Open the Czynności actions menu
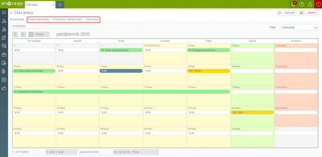The height and width of the screenshot is (157, 322). click(287, 13)
